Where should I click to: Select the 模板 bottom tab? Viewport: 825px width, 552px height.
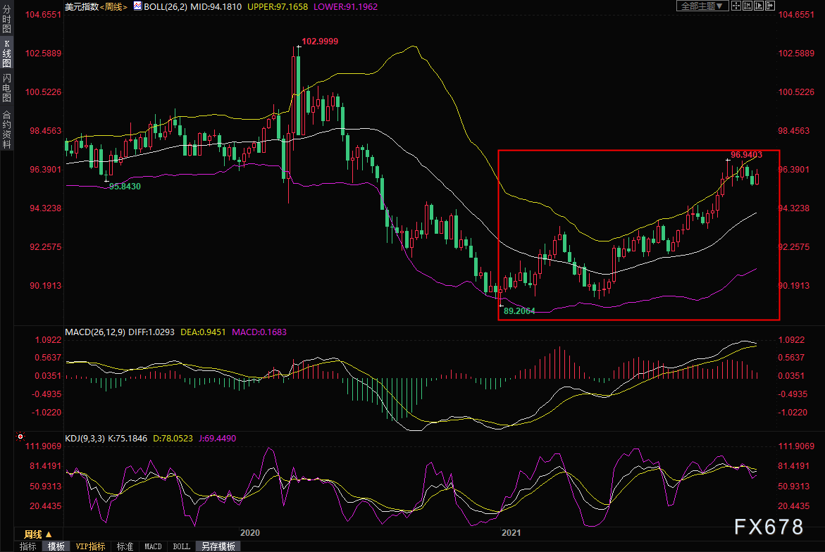(56, 547)
